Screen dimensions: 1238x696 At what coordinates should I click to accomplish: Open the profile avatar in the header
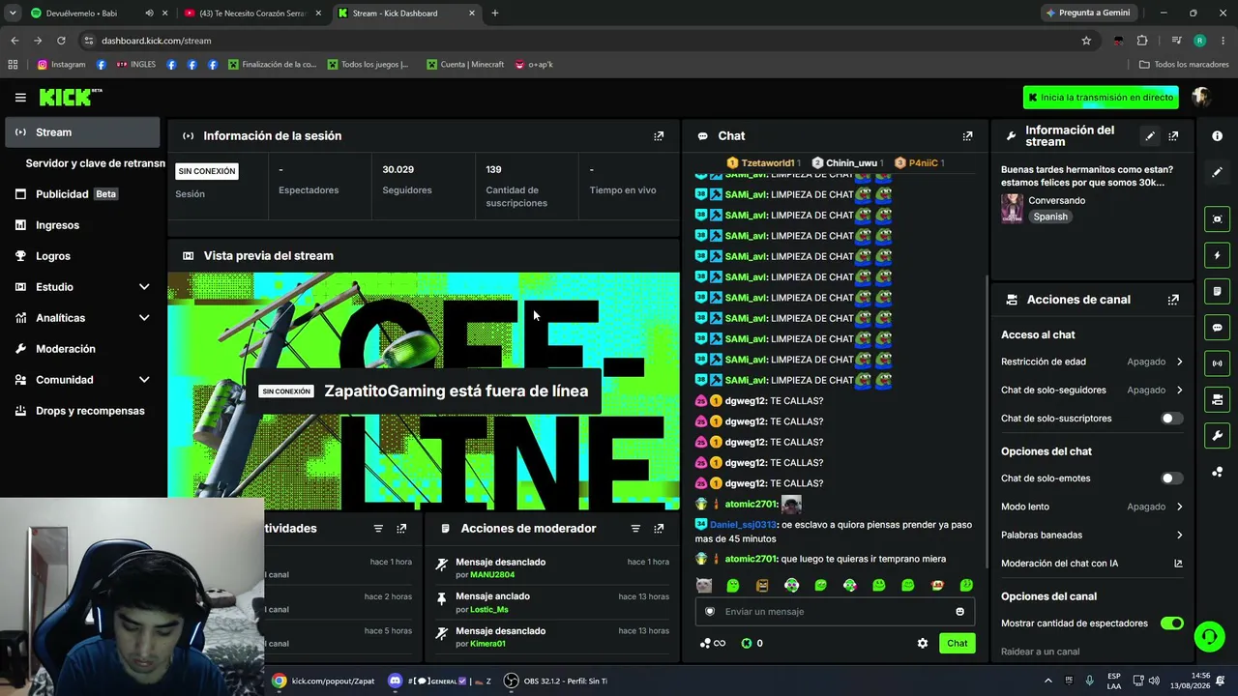point(1201,98)
